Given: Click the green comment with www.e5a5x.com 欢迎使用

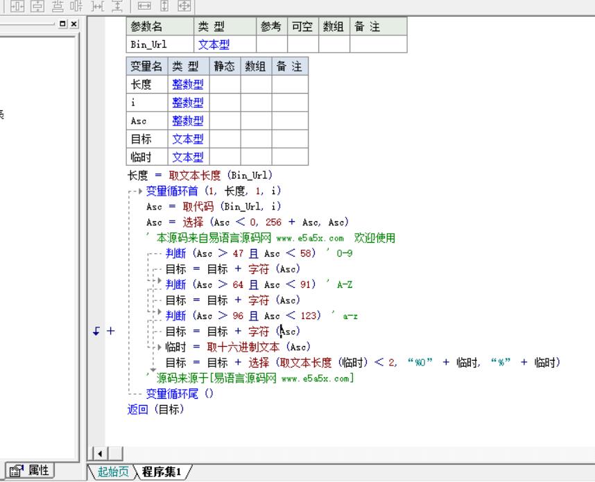Looking at the screenshot, I should [271, 238].
